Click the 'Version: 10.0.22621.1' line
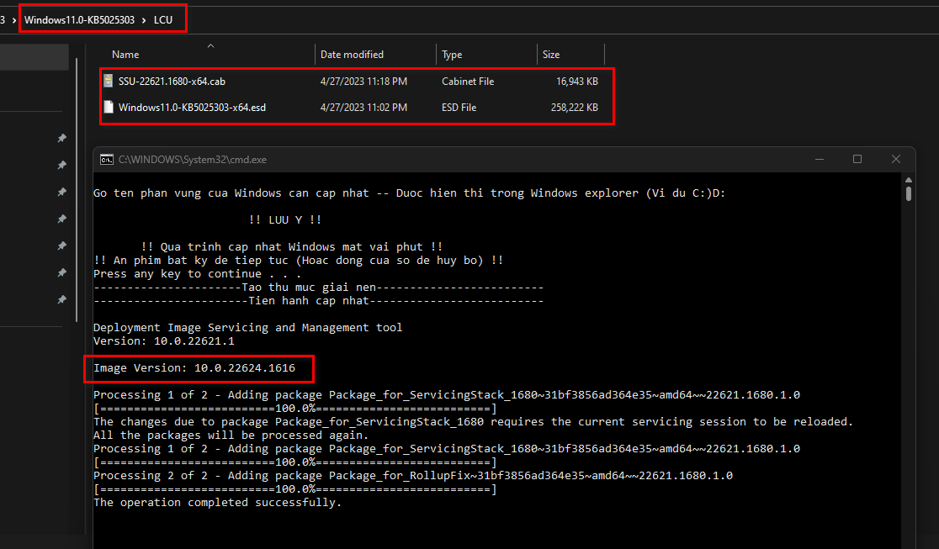939x549 pixels. click(x=163, y=341)
